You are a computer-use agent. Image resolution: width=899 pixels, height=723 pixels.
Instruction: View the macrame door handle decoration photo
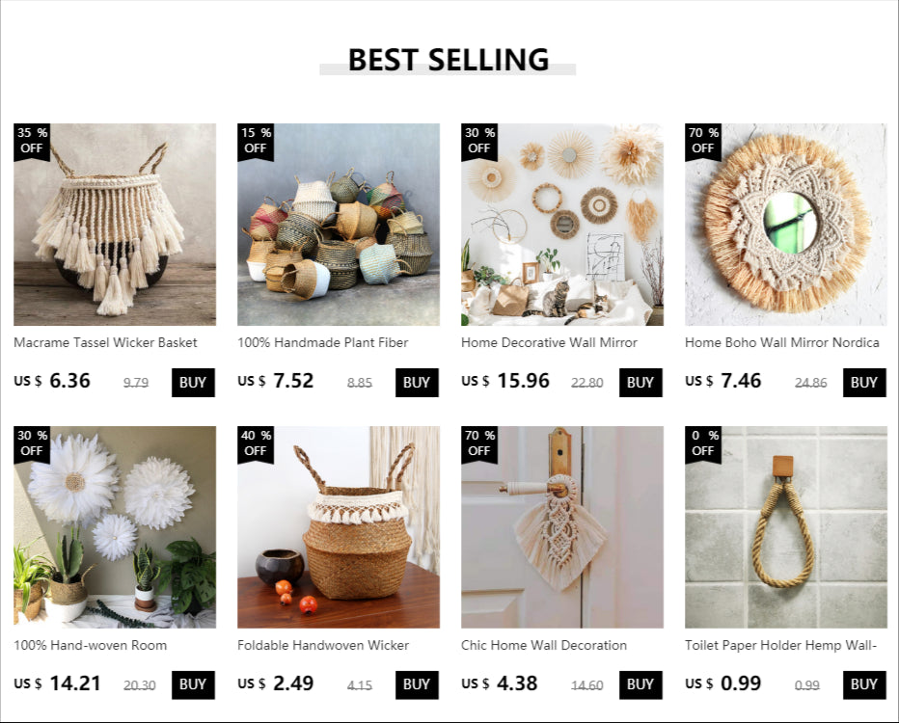click(561, 527)
